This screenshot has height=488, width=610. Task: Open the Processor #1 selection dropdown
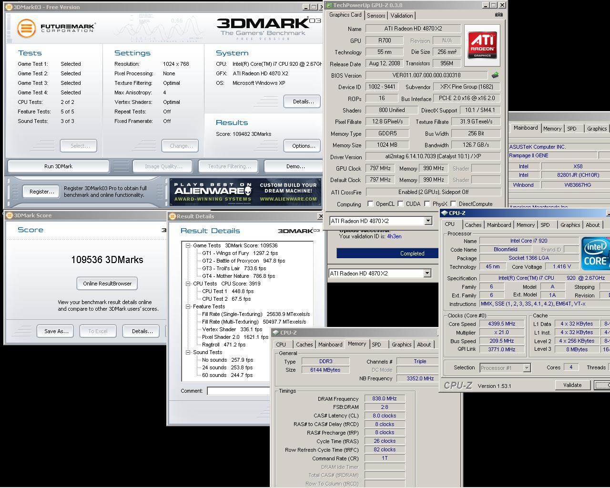pyautogui.click(x=527, y=367)
